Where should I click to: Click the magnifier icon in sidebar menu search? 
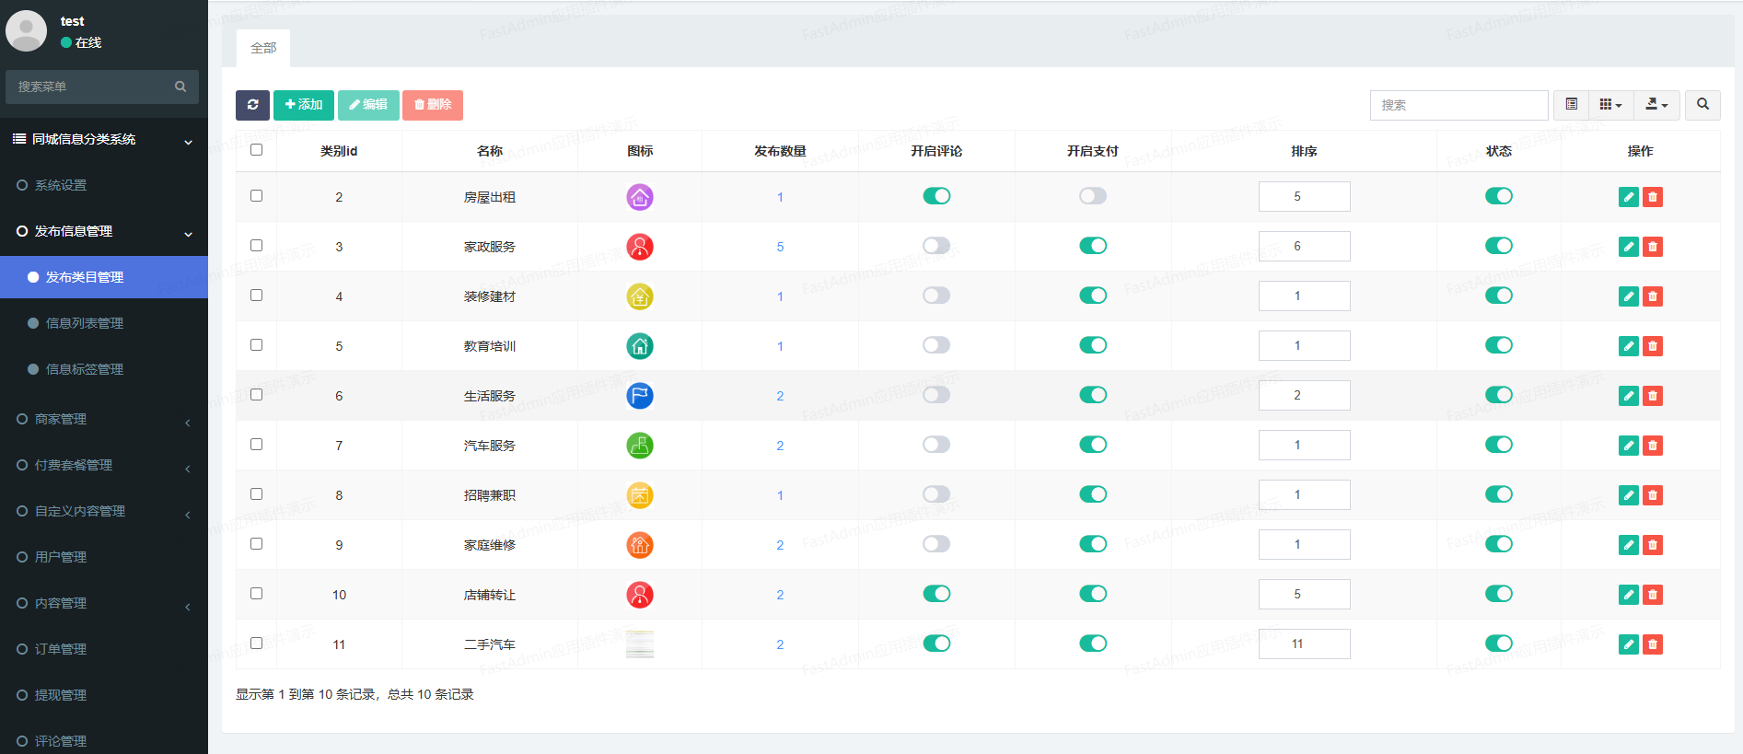coord(180,87)
